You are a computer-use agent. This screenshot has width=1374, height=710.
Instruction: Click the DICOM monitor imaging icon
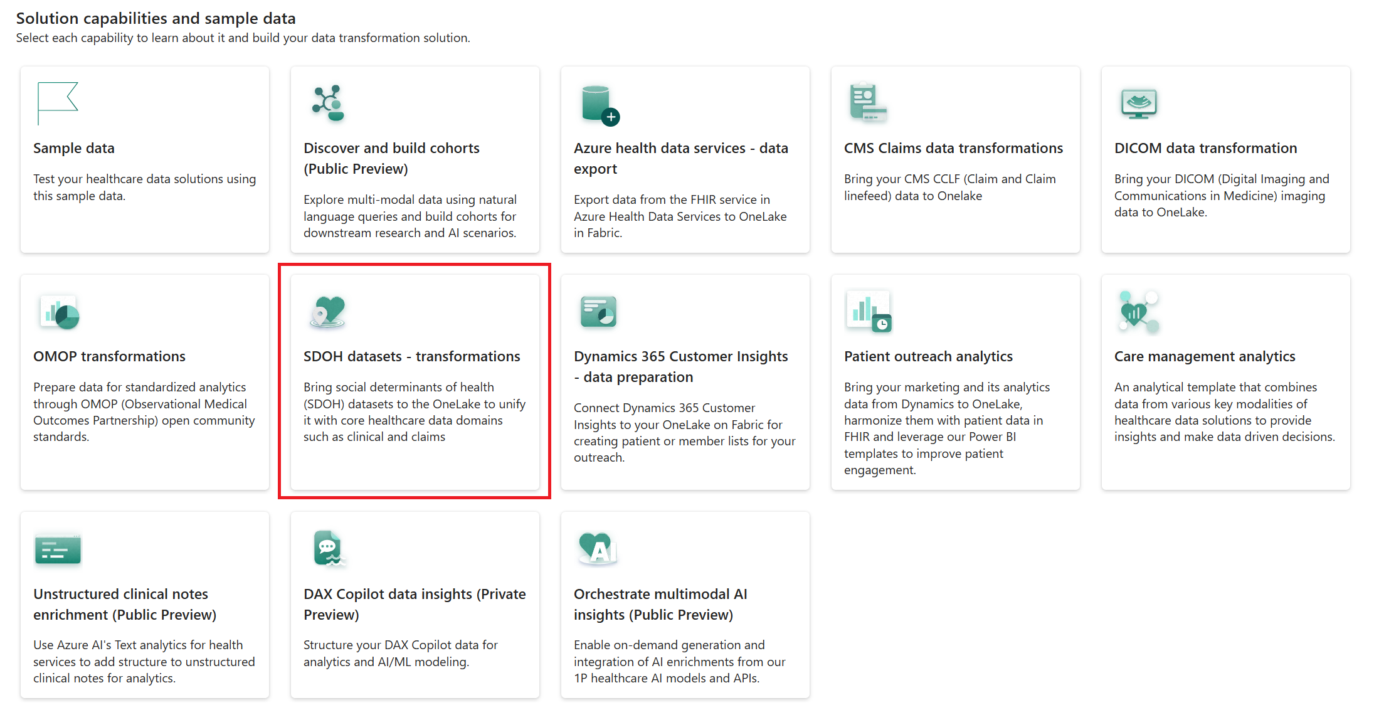click(x=1138, y=103)
